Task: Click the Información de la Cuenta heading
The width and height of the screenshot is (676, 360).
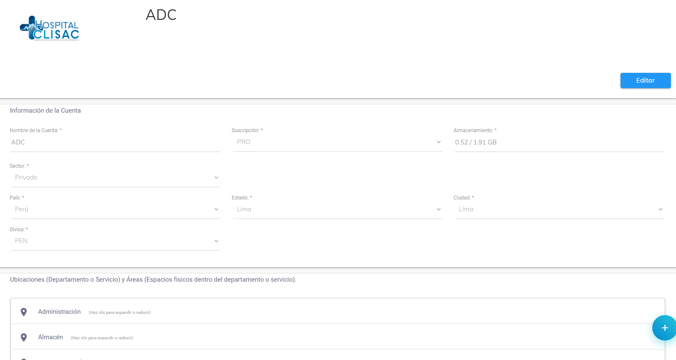Action: click(x=45, y=111)
